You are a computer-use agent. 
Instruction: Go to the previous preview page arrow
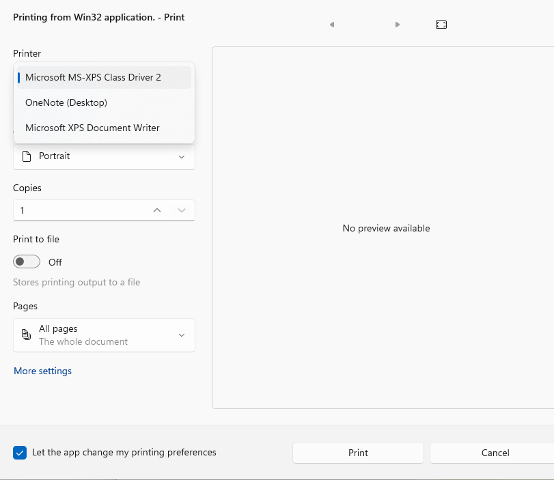pos(332,25)
